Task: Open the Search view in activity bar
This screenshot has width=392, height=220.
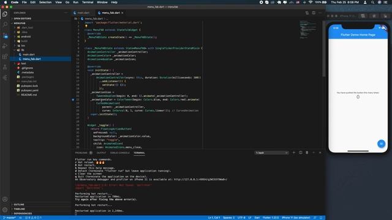Action: click(5, 24)
